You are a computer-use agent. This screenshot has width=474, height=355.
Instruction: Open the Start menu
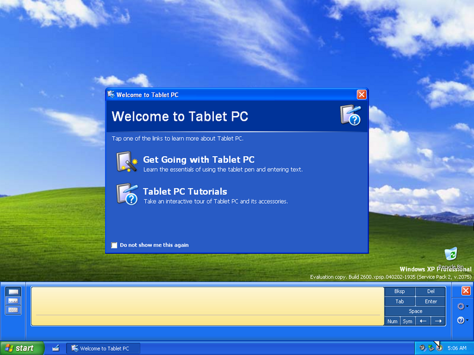[x=22, y=348]
